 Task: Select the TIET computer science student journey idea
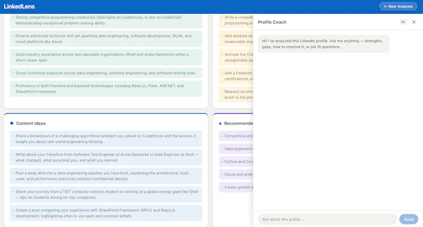[106, 194]
